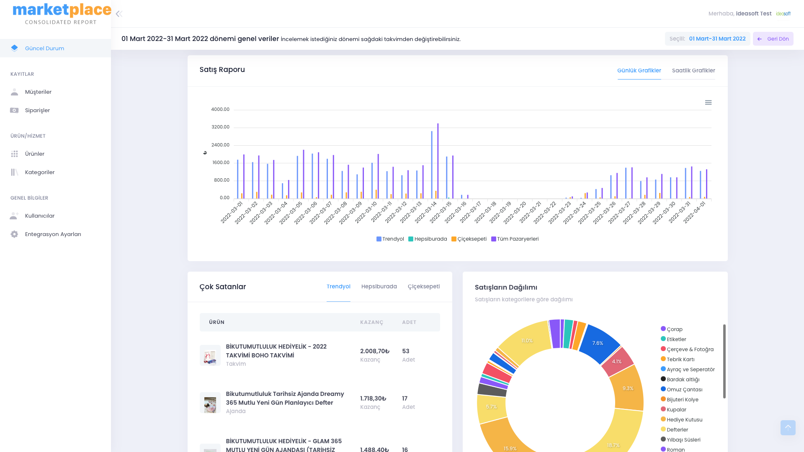Click the Ürünler grid icon
804x452 pixels.
tap(15, 154)
